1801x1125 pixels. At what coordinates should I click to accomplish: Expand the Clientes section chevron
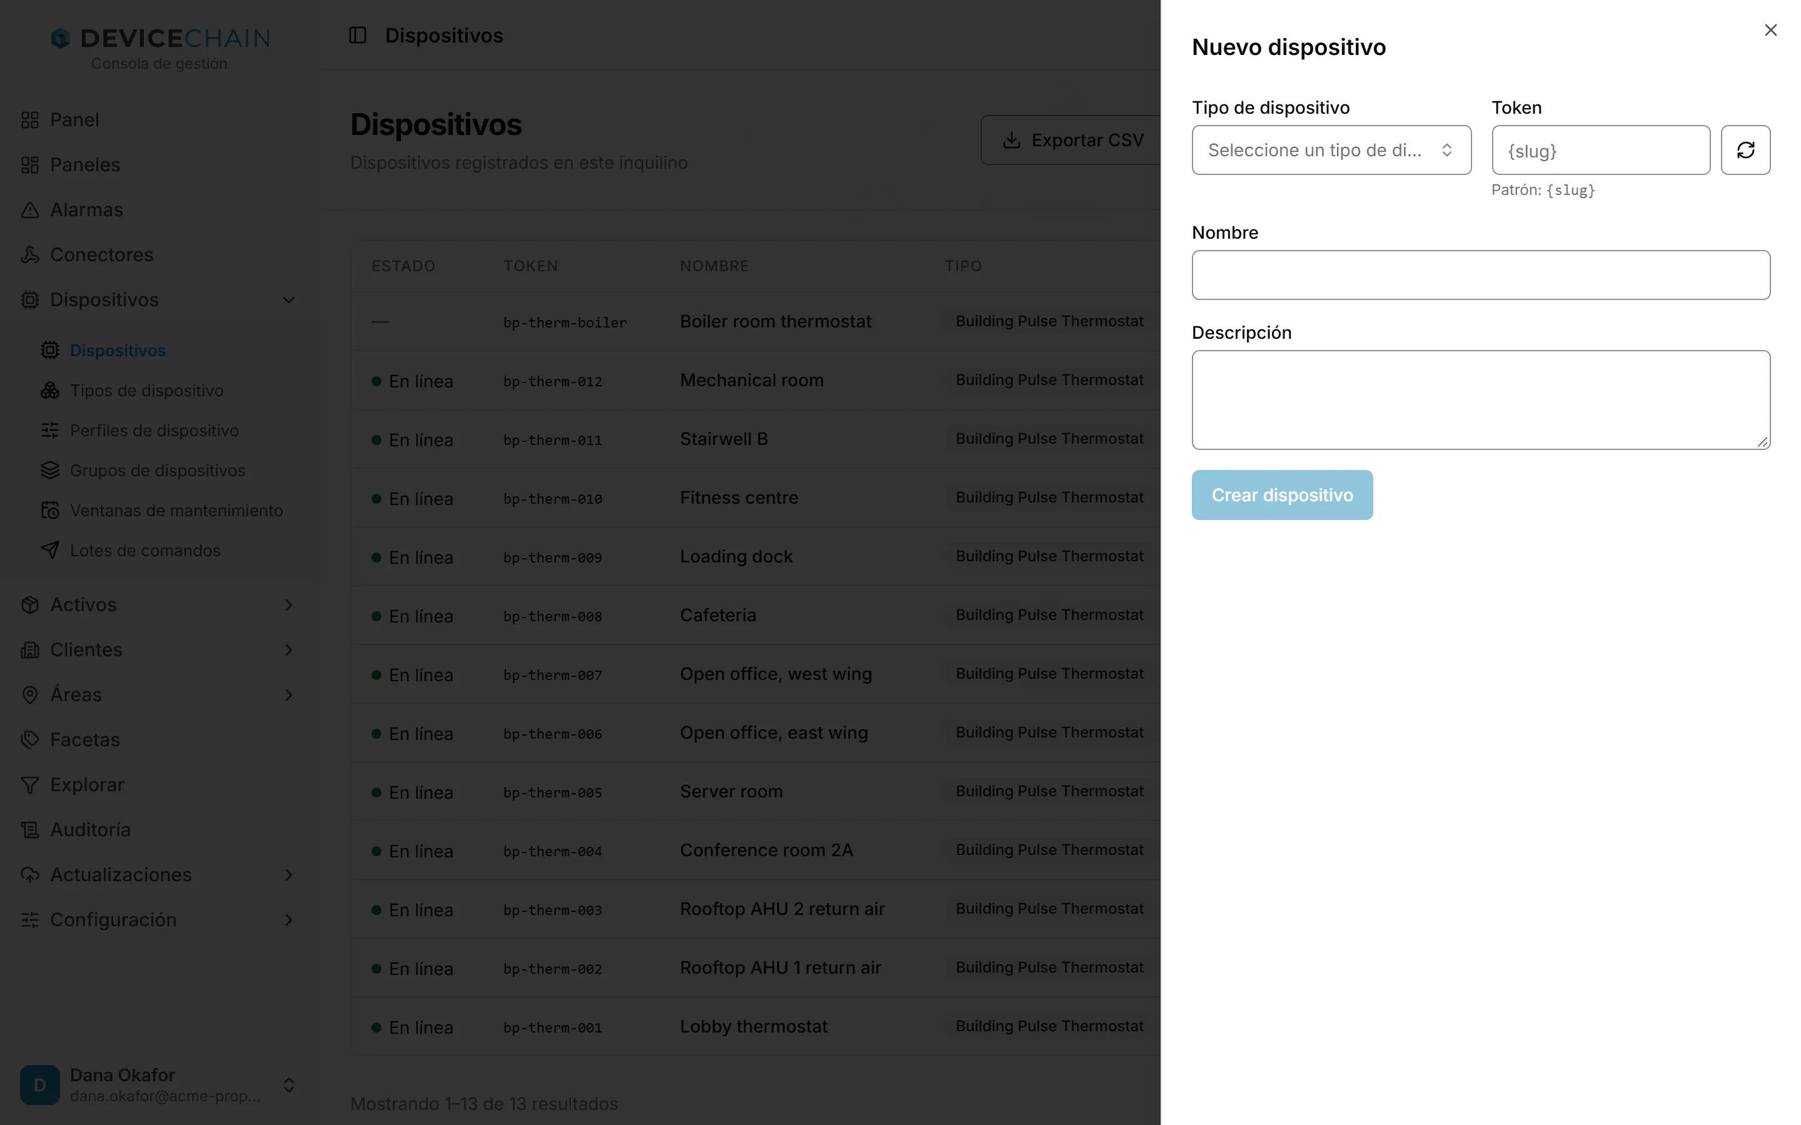click(289, 649)
